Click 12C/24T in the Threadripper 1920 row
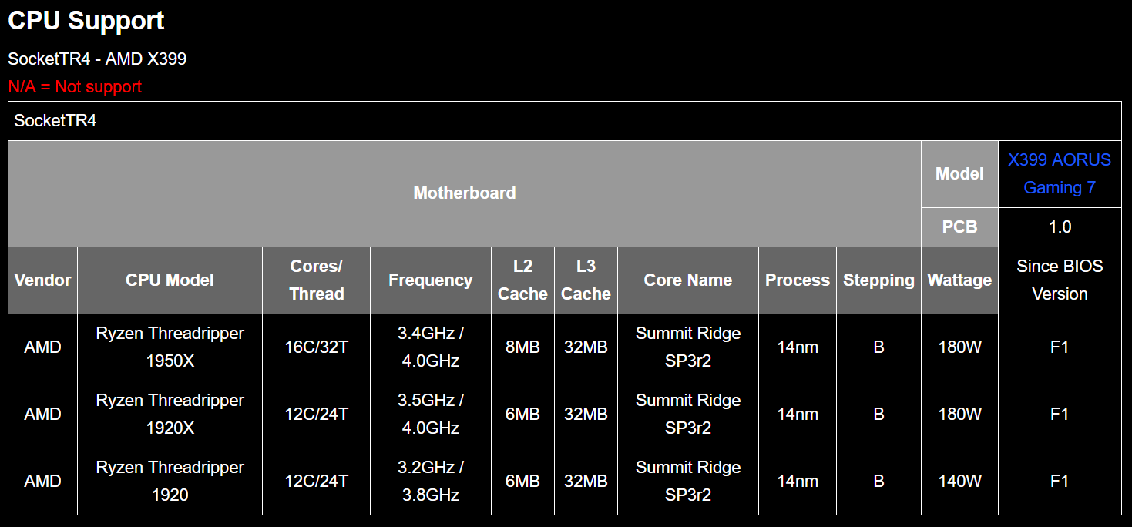The image size is (1132, 527). 316,482
